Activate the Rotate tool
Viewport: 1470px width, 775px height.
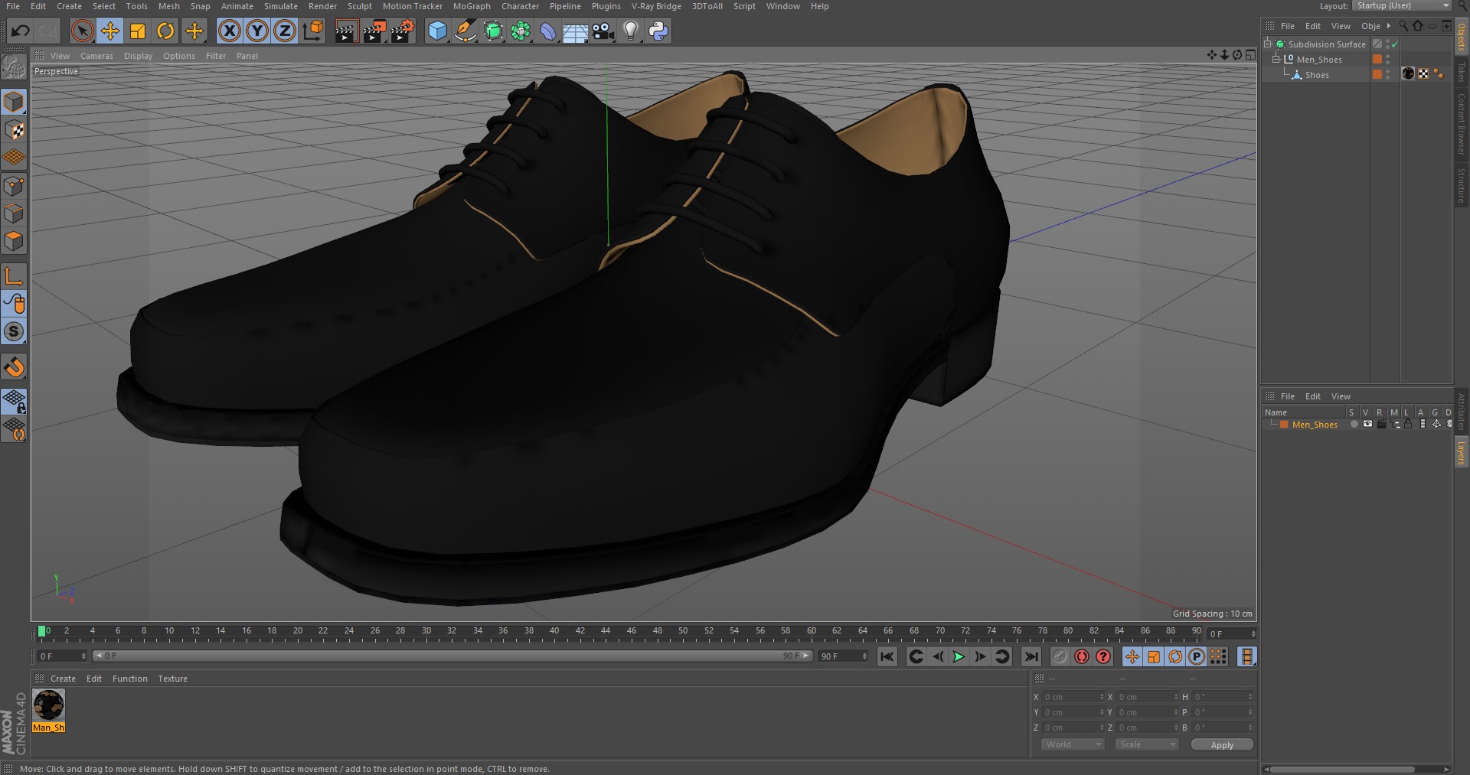pos(165,31)
